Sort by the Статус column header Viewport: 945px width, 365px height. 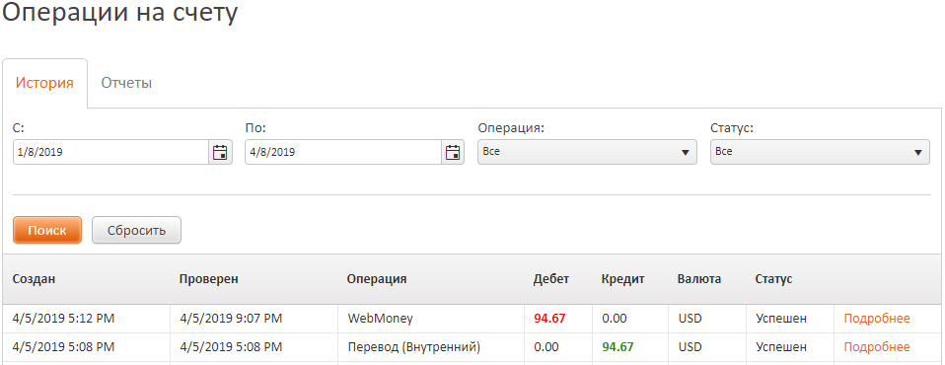coord(773,279)
